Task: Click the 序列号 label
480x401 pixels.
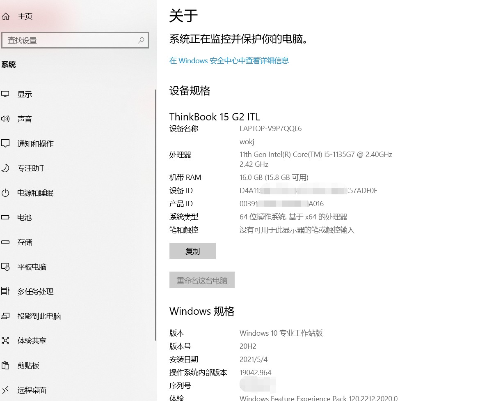Action: coord(180,386)
